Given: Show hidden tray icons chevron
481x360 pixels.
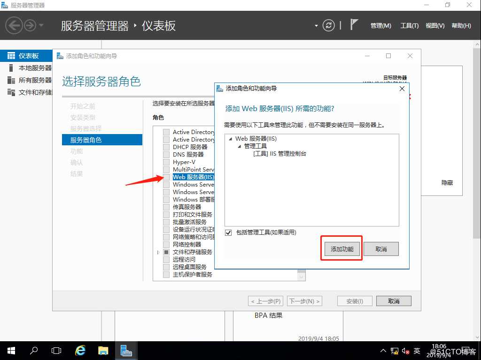Looking at the screenshot, I should 383,351.
